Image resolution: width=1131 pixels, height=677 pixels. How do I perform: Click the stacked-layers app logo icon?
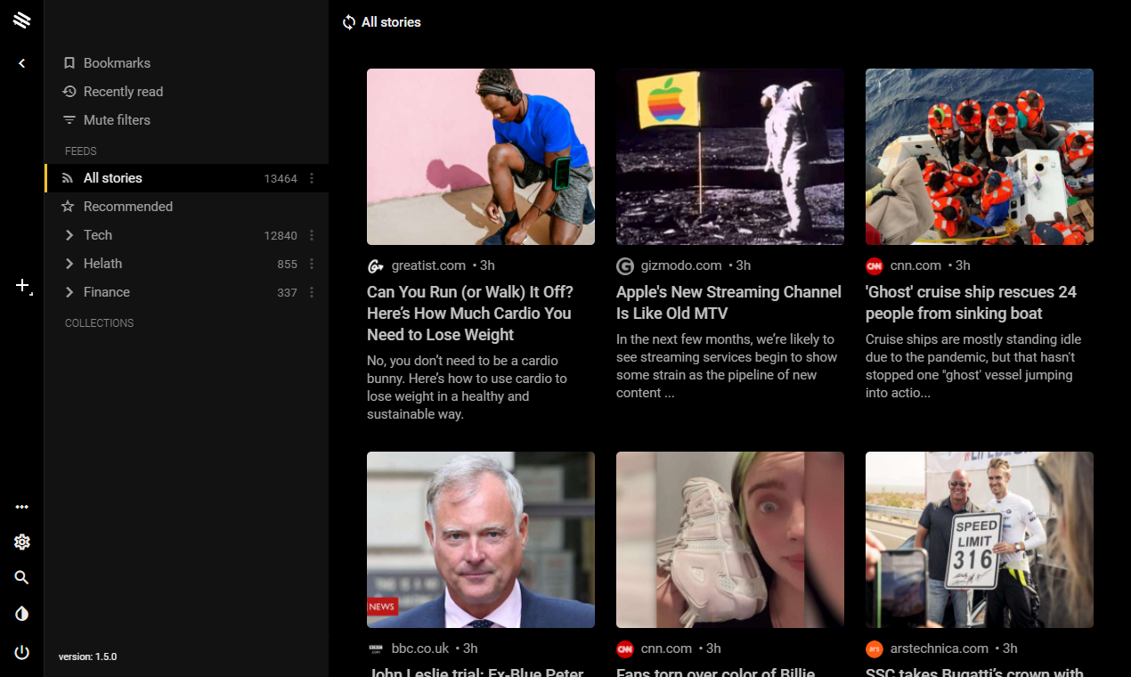[22, 20]
